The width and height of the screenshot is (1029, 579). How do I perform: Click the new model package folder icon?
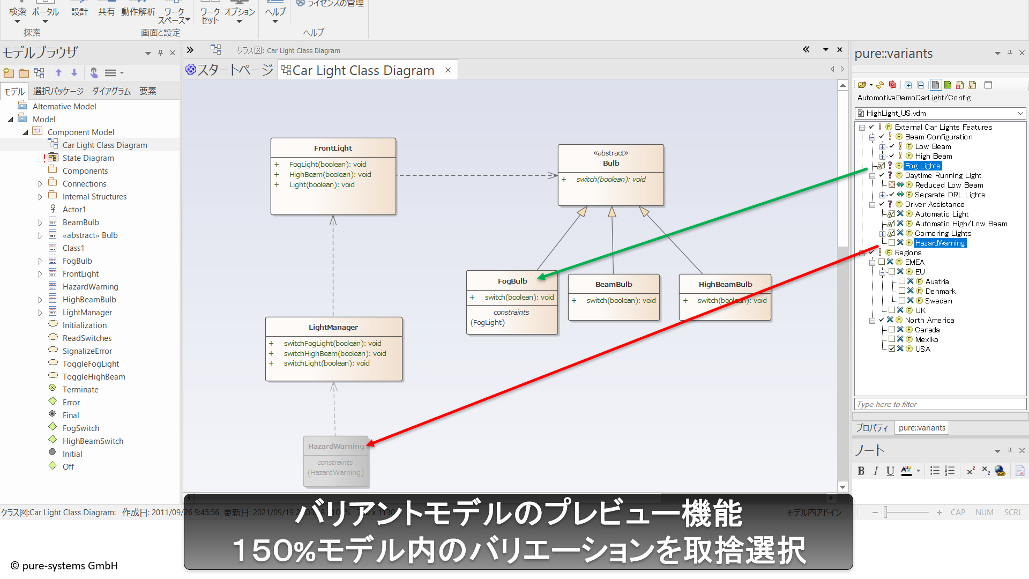[x=9, y=73]
